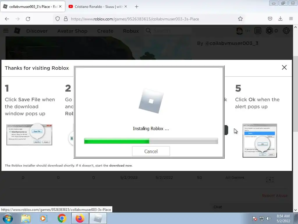This screenshot has height=224, width=298.
Task: Open the Robux menu item
Action: 131,31
